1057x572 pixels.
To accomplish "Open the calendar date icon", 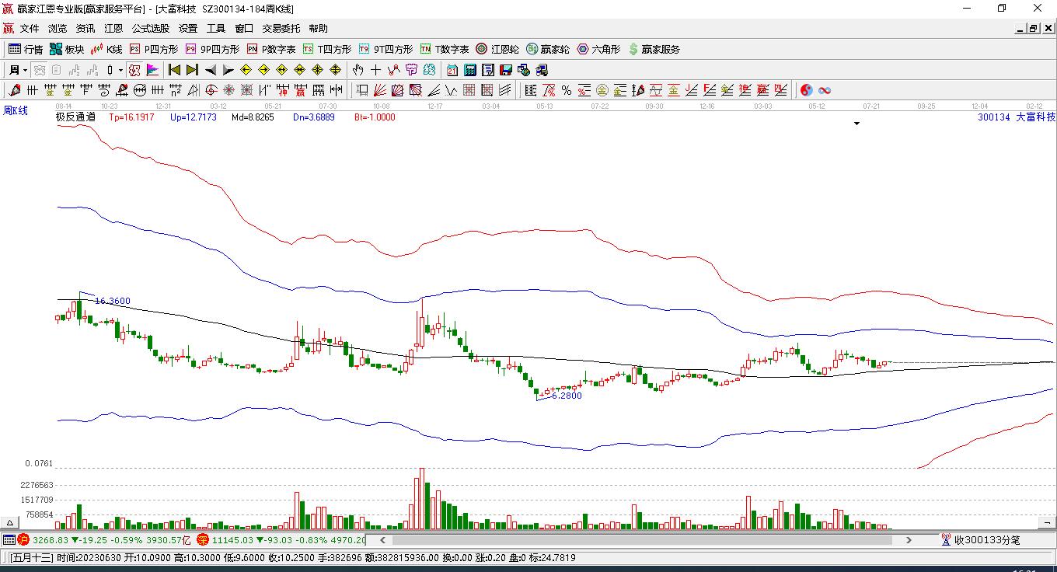I will pos(452,70).
